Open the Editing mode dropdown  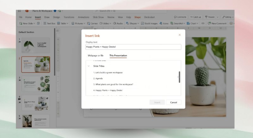(228, 17)
